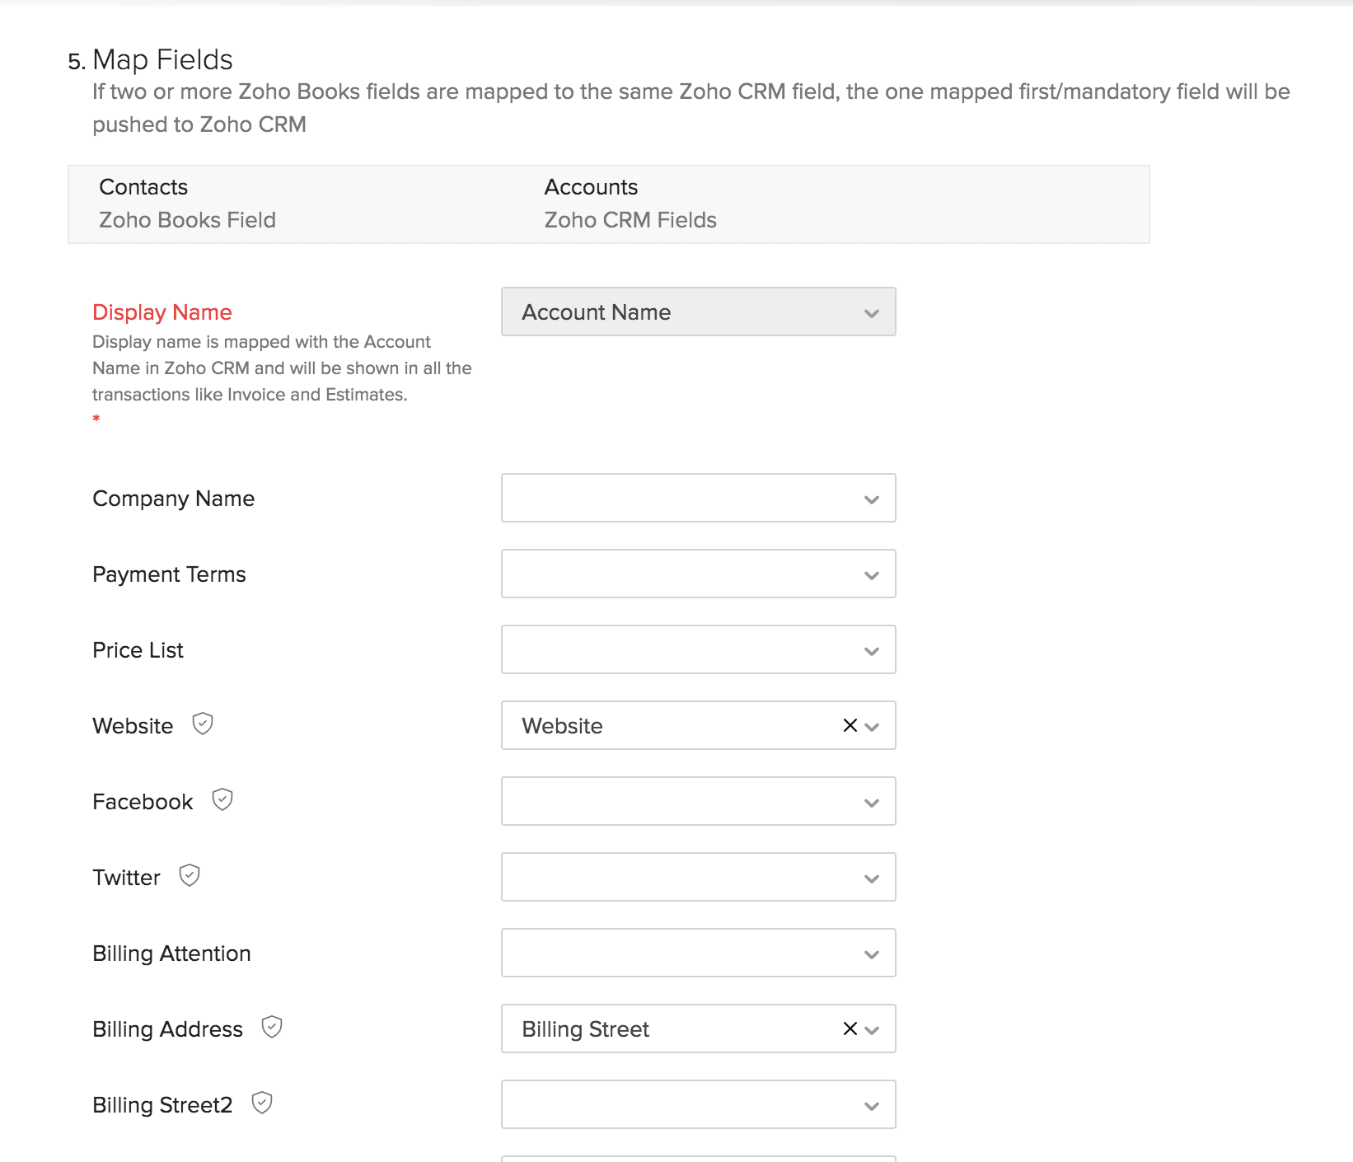Image resolution: width=1353 pixels, height=1162 pixels.
Task: Click the Billing Street dropdown chevron arrow
Action: (873, 1030)
